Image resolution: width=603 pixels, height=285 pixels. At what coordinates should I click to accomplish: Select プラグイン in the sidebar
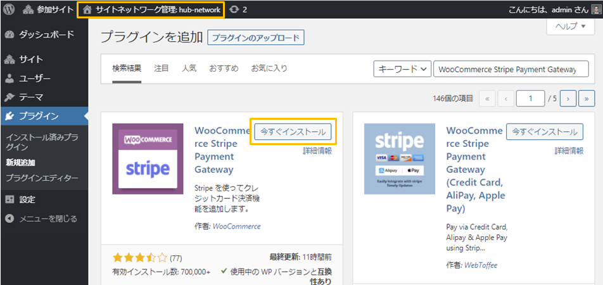pos(44,116)
